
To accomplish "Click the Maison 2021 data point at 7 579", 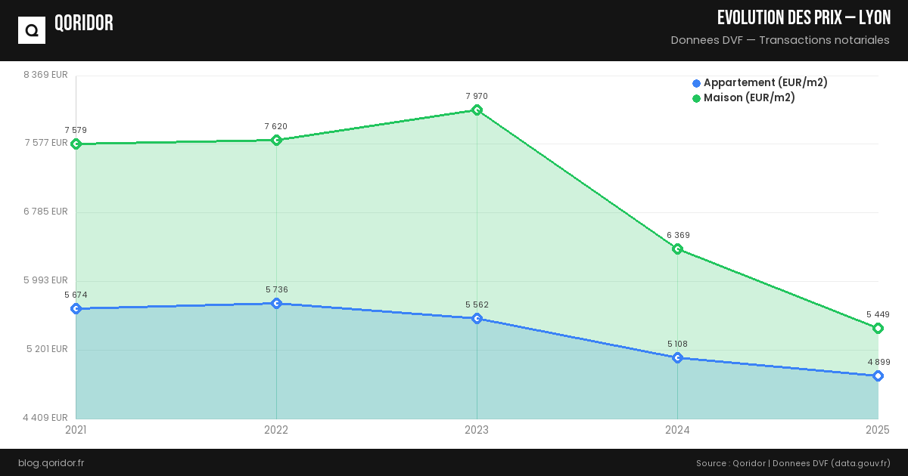I will point(76,144).
